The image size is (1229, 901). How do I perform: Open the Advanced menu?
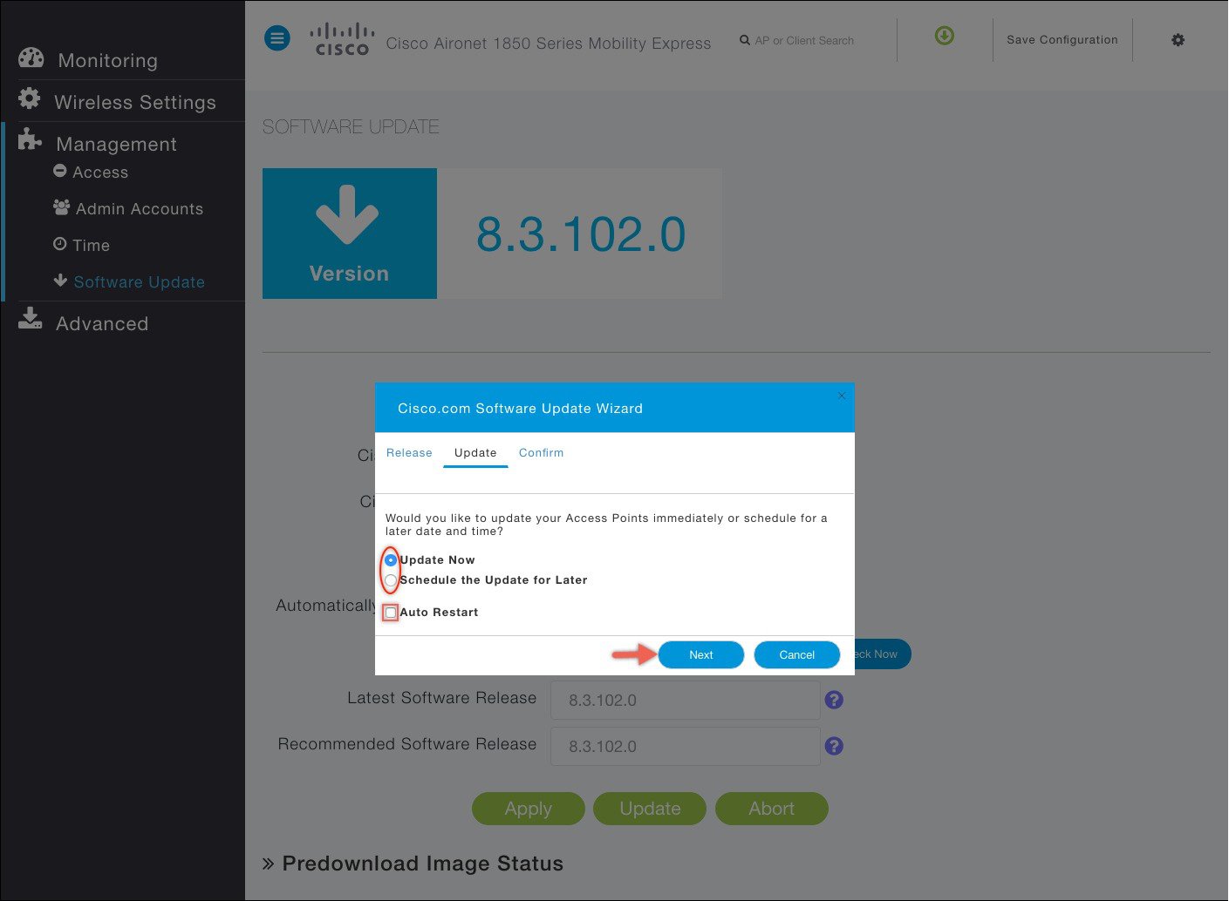click(x=102, y=323)
